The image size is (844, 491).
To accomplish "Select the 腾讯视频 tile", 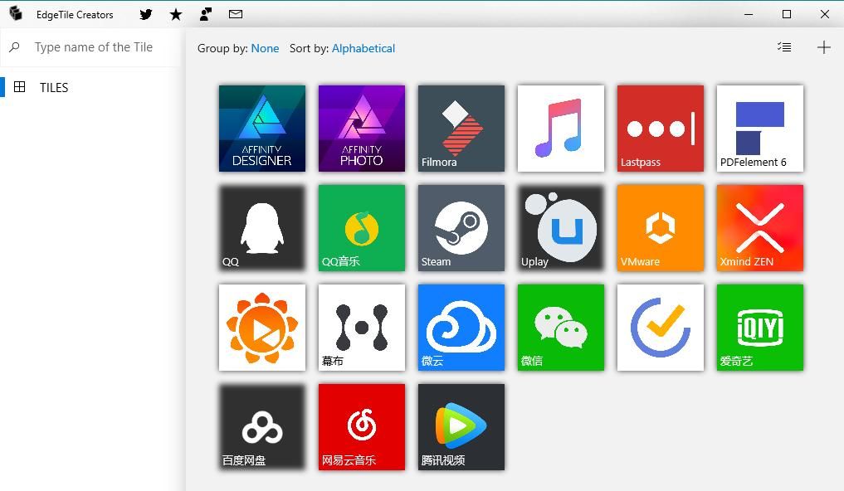I will (461, 427).
